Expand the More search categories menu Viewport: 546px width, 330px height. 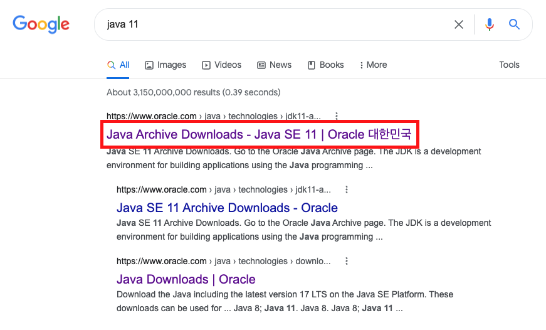coord(373,65)
